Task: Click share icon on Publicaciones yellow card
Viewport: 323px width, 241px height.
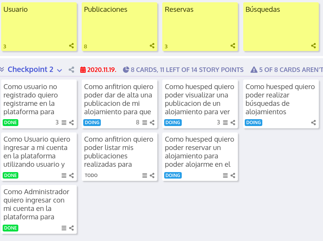Action: (x=152, y=46)
